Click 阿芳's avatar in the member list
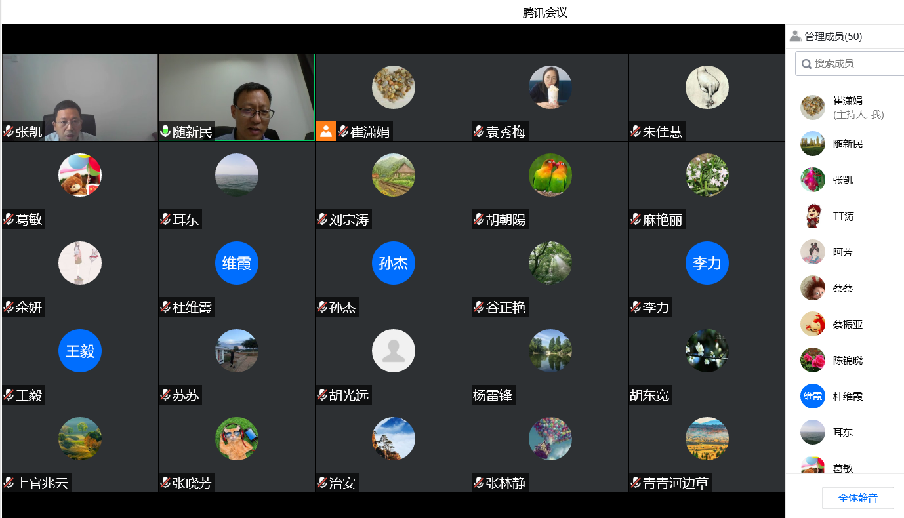 813,252
